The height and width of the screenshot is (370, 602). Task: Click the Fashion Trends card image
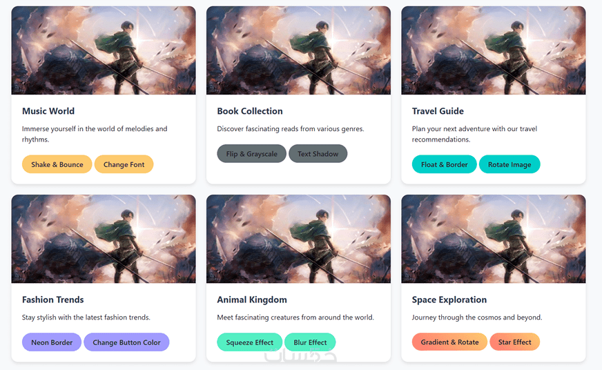click(x=104, y=239)
